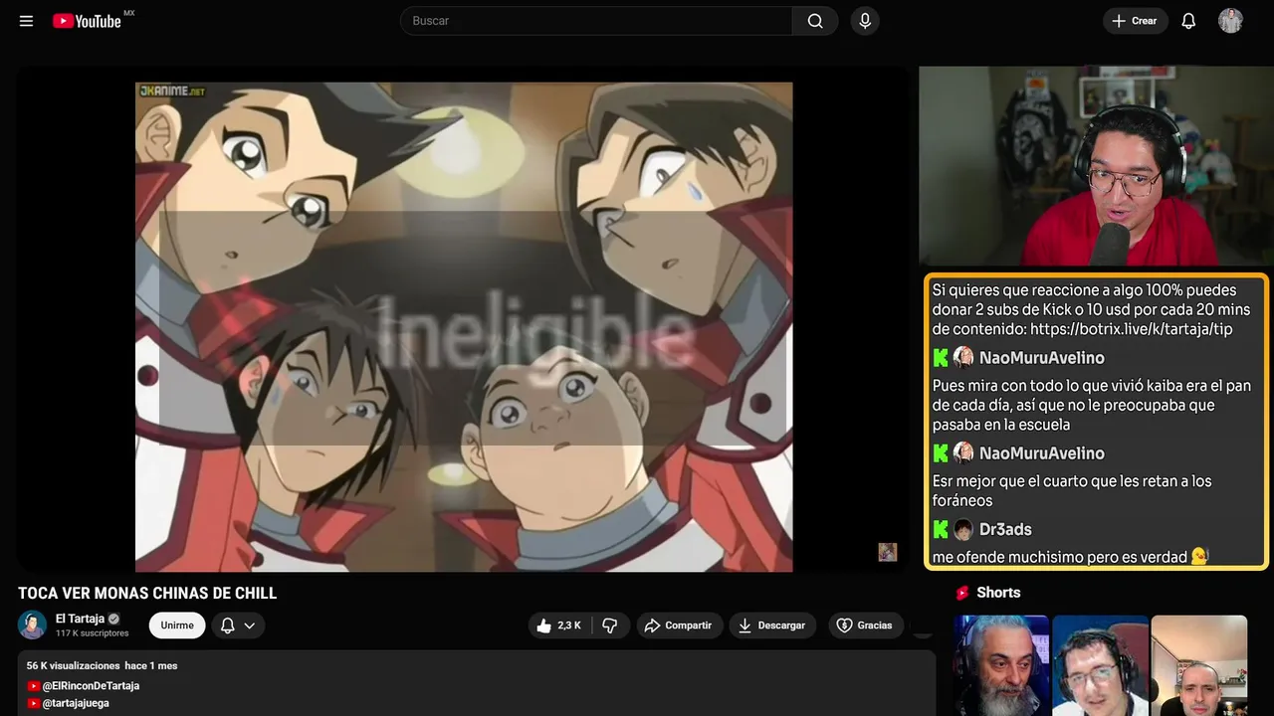The image size is (1274, 716).
Task: Focus the Buscar search field
Action: click(596, 21)
